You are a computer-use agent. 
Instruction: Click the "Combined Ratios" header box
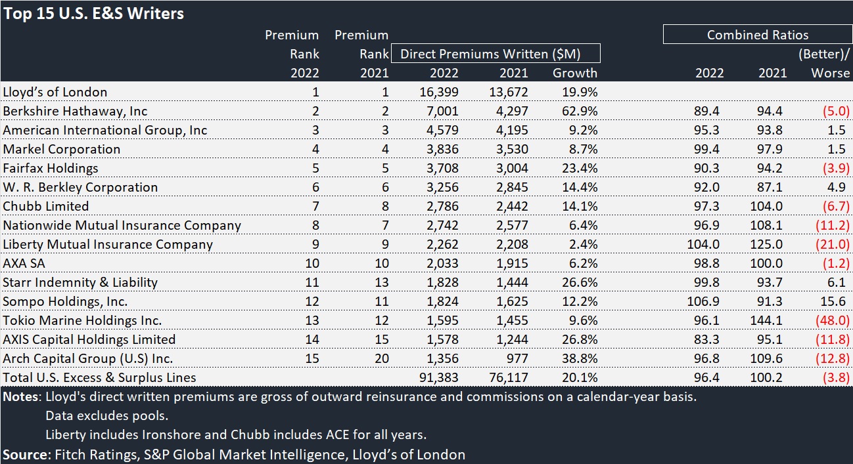757,35
